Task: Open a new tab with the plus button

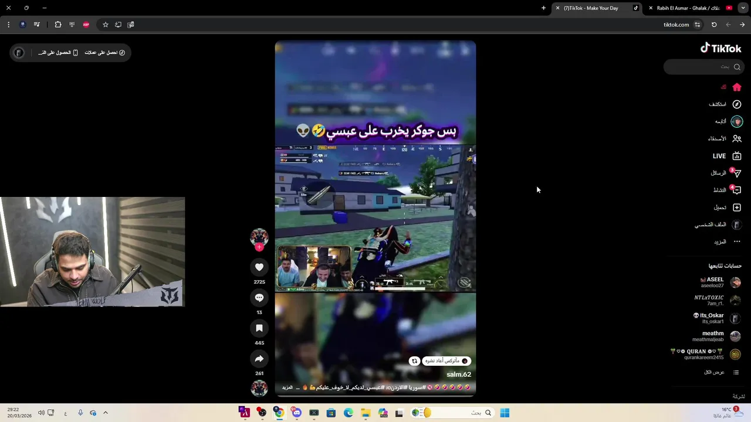Action: pos(543,8)
